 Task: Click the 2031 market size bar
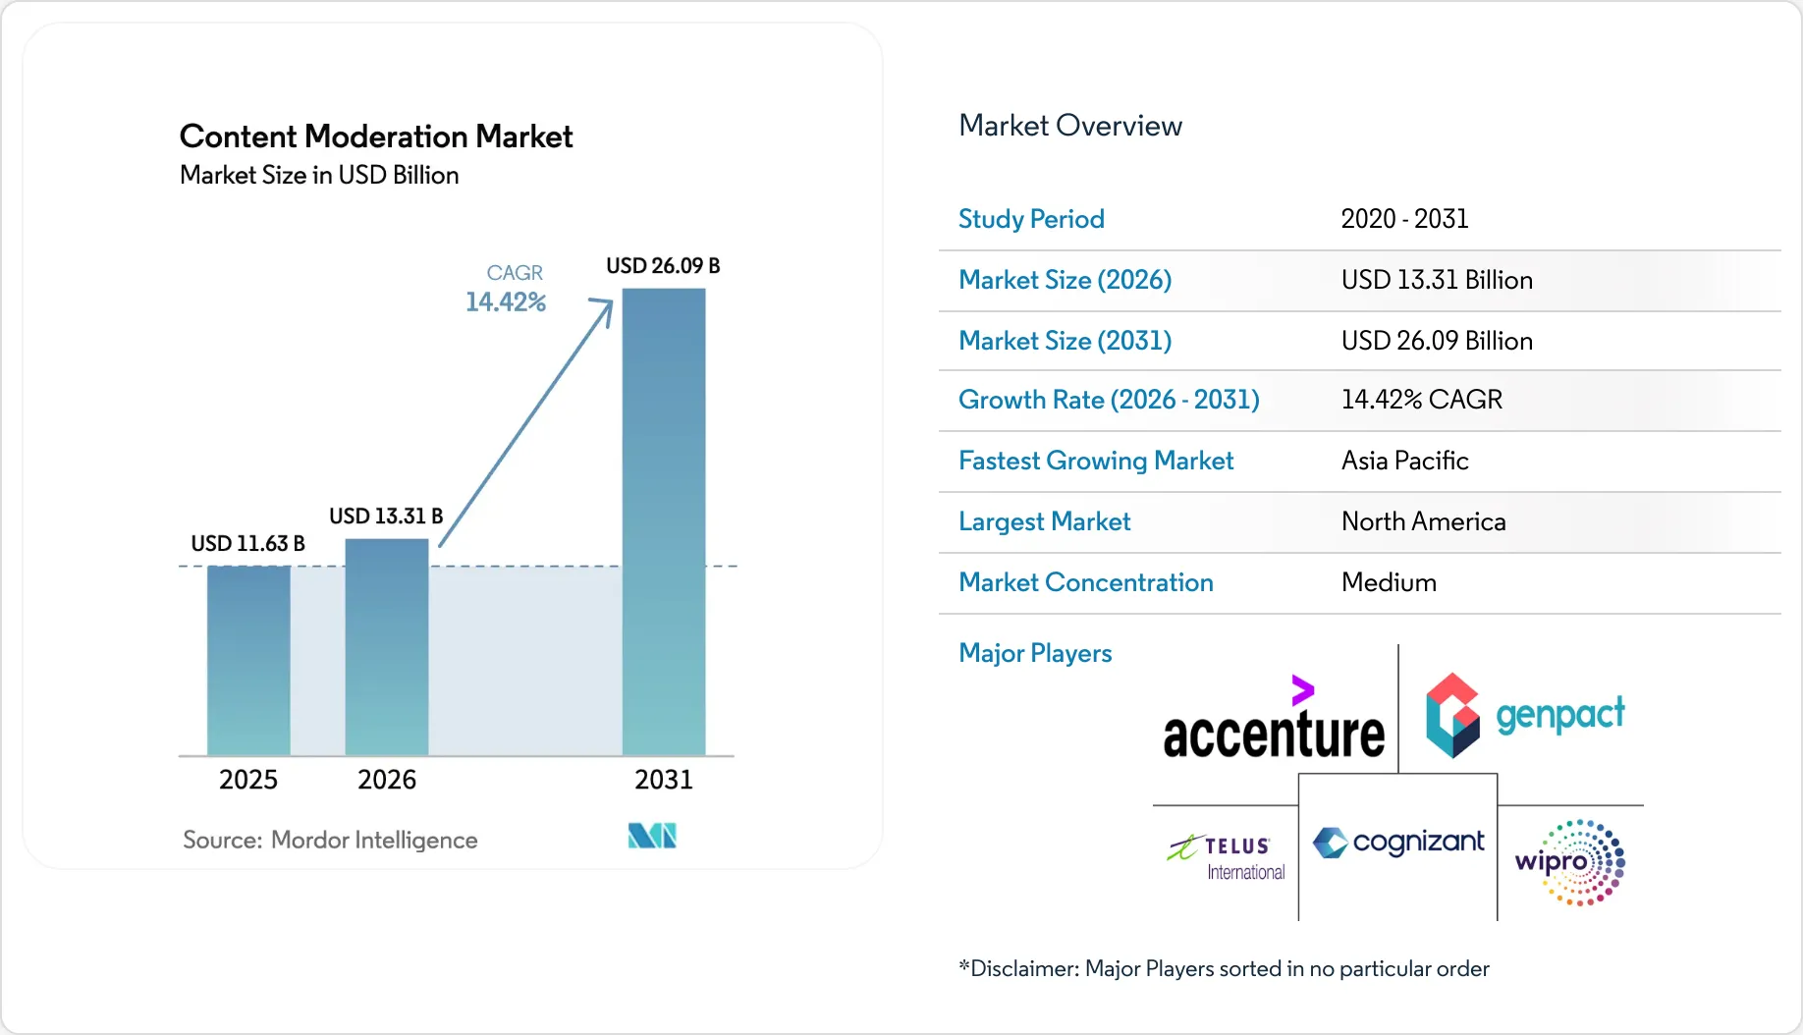(x=664, y=521)
